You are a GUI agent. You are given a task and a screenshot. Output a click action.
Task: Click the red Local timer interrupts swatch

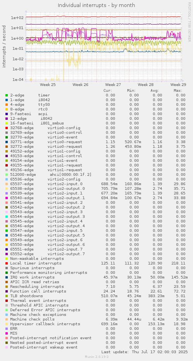7,263
